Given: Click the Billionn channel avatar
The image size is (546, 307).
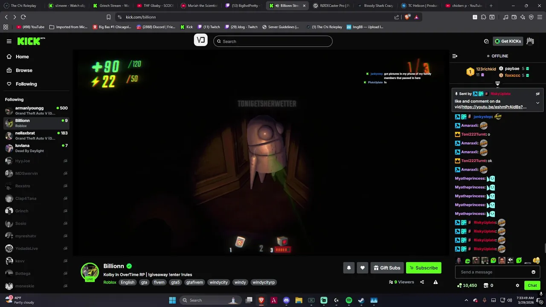Looking at the screenshot, I should click(90, 272).
